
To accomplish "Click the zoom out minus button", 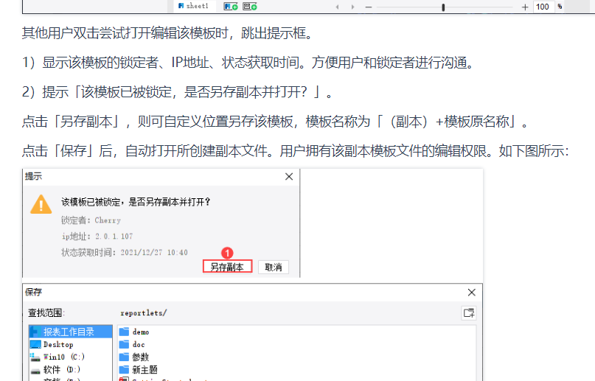I will [x=369, y=7].
